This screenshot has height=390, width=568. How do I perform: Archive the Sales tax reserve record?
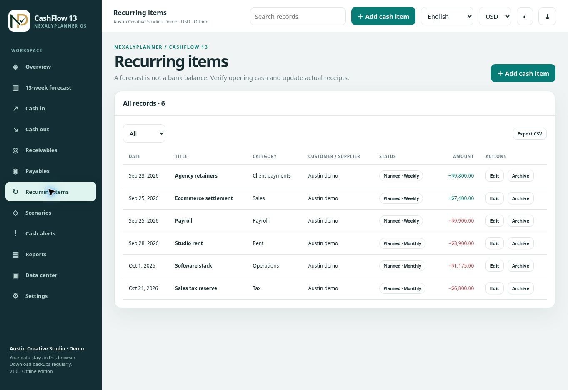[520, 288]
